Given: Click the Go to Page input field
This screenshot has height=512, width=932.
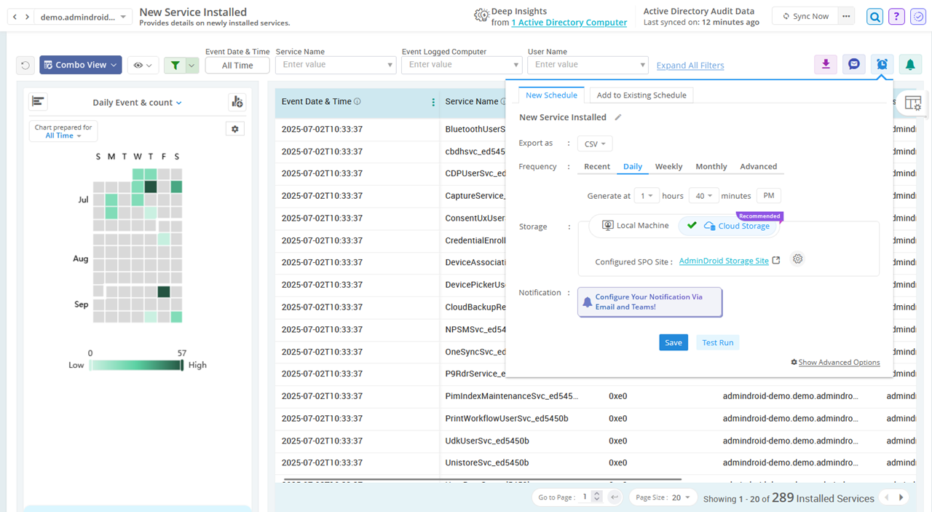Looking at the screenshot, I should point(588,495).
